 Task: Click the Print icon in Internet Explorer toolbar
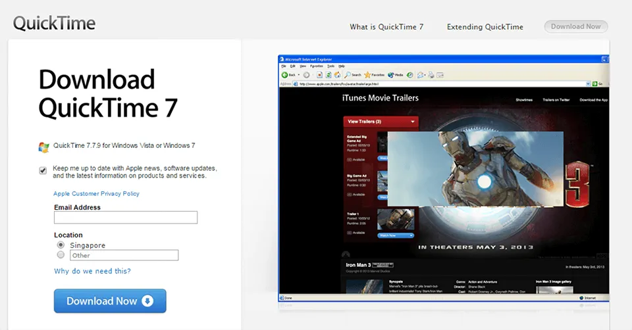(431, 75)
